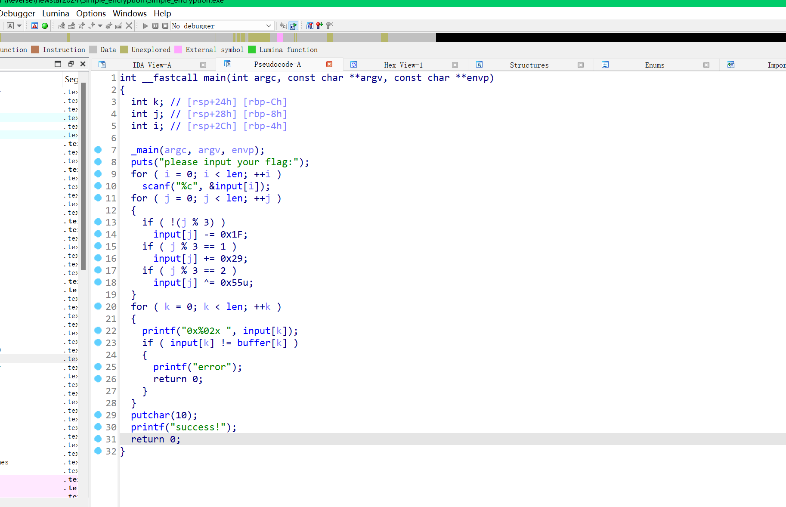Click the 'scanf' call on line 10
Screen dimensions: 786x507
tap(156, 186)
